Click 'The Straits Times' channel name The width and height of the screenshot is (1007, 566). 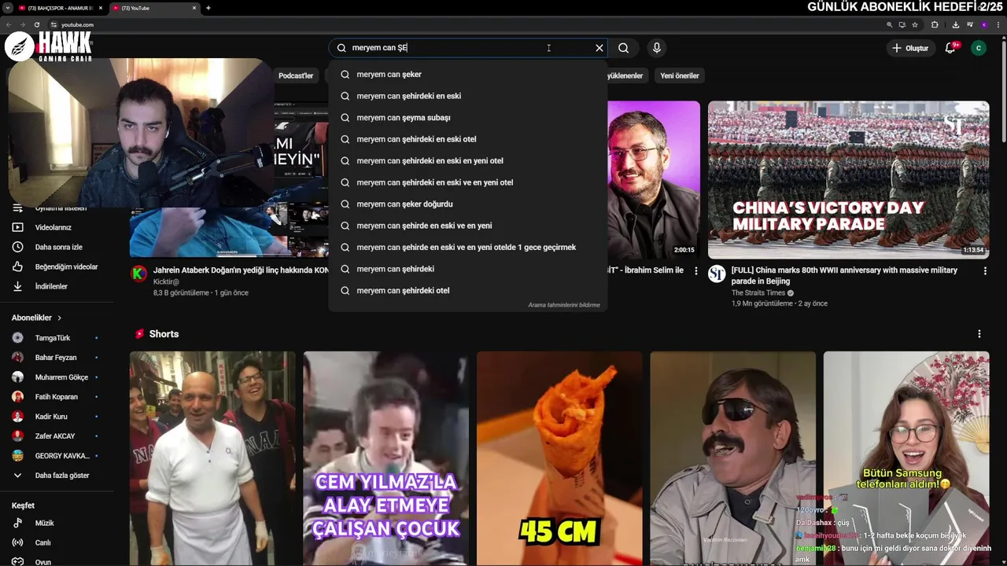759,293
